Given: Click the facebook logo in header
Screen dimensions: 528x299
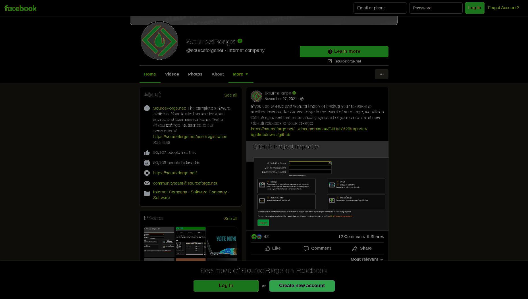Looking at the screenshot, I should point(20,8).
